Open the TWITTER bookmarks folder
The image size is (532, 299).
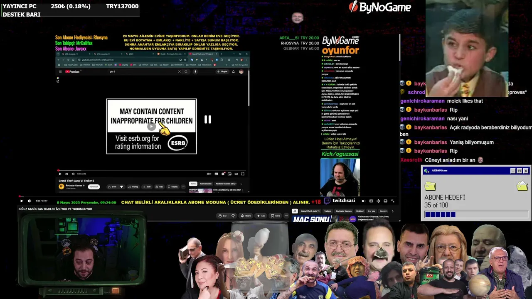pos(85,65)
